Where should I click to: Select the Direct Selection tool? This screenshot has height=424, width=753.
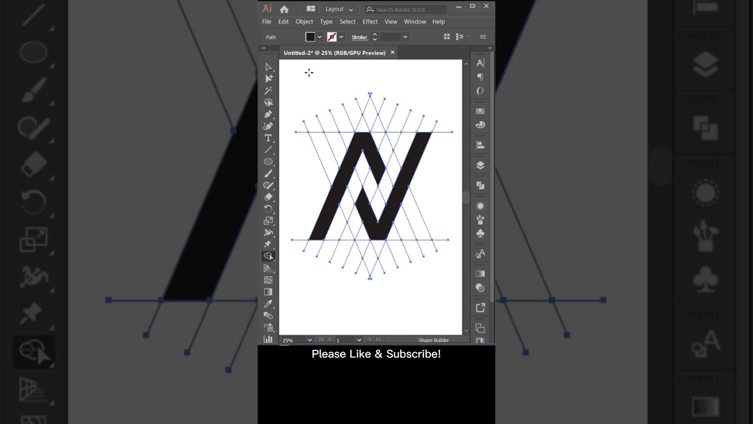[268, 79]
